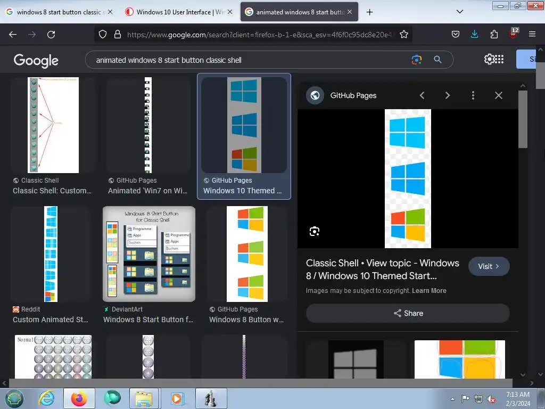Close the GitHub Pages image preview panel
The width and height of the screenshot is (545, 409).
click(x=498, y=95)
